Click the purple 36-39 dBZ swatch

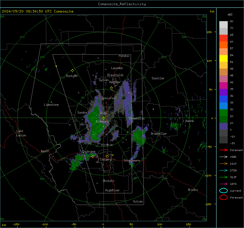tap(223, 92)
